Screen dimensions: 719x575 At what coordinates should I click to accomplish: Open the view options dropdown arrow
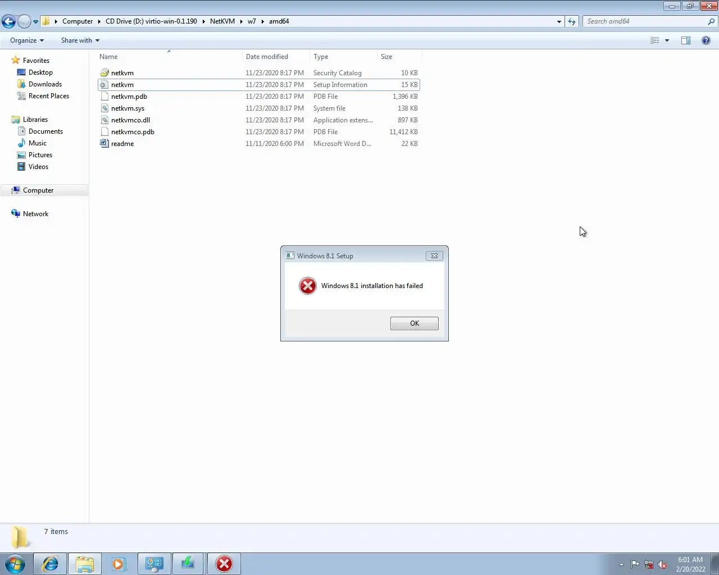point(667,40)
